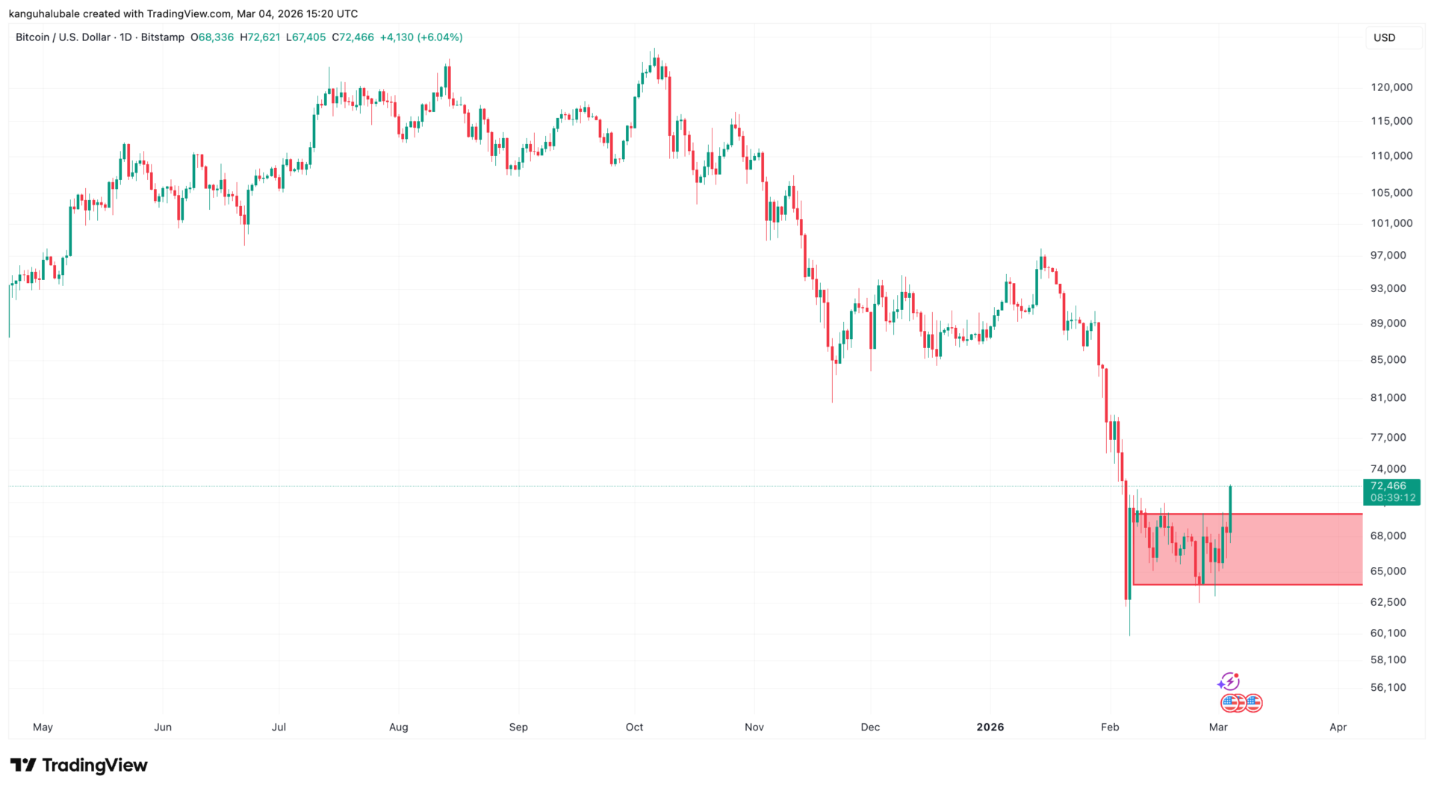The height and width of the screenshot is (791, 1434).
Task: Click the leftmost US flag event icon
Action: tap(1229, 703)
